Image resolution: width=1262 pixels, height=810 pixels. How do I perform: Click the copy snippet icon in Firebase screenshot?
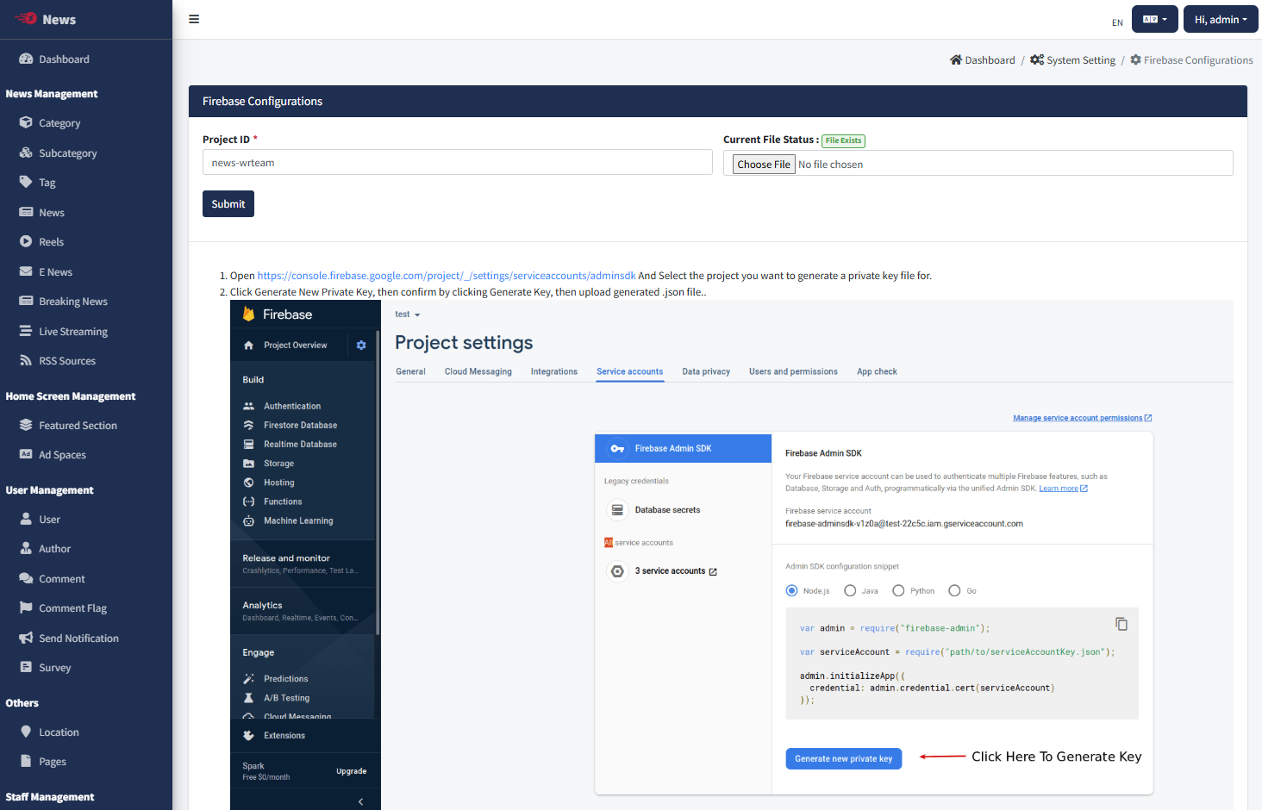coord(1121,624)
